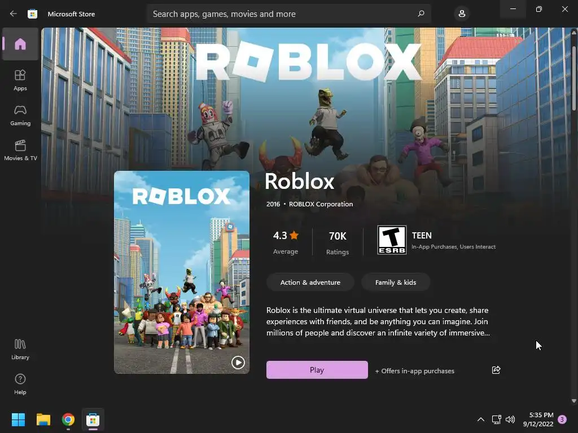Click the ROBLOX Corporation publisher link
Image resolution: width=578 pixels, height=433 pixels.
click(321, 204)
